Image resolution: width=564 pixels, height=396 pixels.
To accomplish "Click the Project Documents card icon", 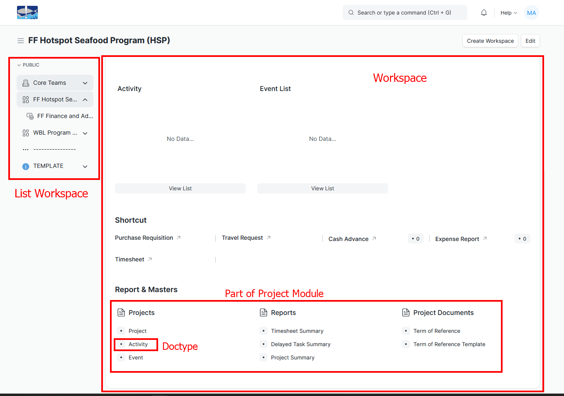I will click(406, 312).
